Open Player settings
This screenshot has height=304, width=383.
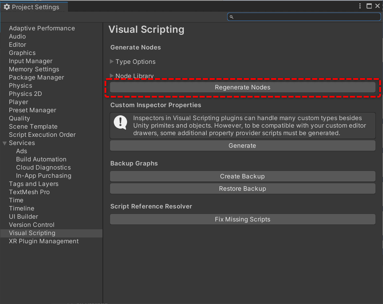coord(18,102)
